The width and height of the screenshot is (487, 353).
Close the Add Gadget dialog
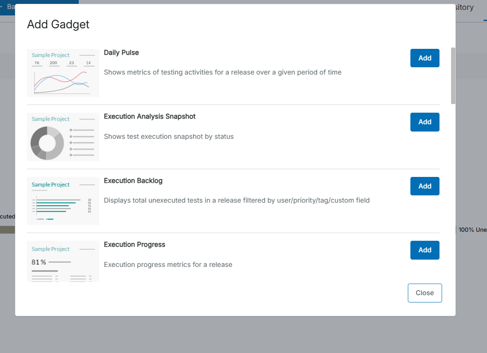click(425, 293)
